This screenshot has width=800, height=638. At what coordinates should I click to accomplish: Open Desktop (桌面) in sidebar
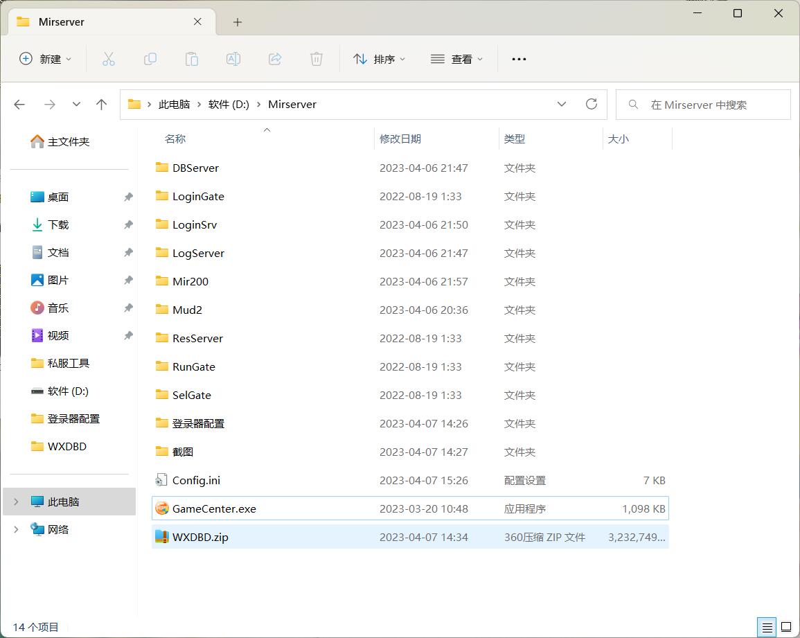(49, 197)
